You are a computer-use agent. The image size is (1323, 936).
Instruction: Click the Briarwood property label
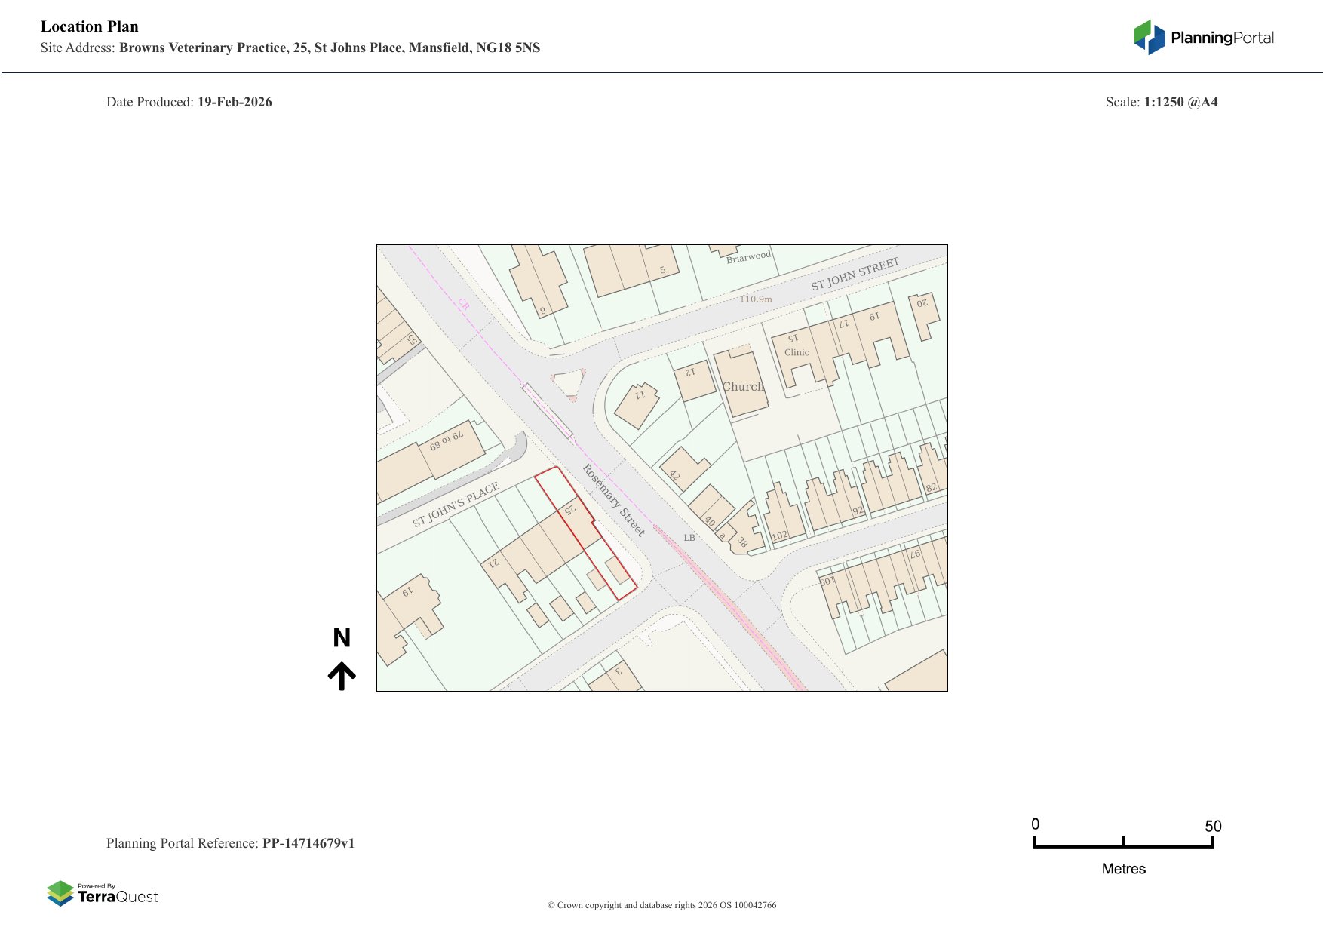tap(748, 257)
